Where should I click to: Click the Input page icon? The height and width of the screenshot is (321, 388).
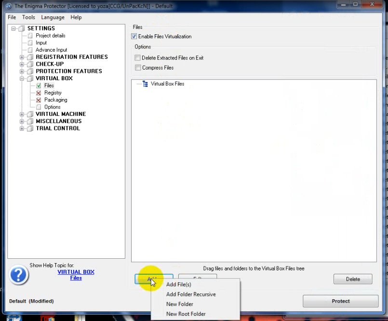coord(30,43)
